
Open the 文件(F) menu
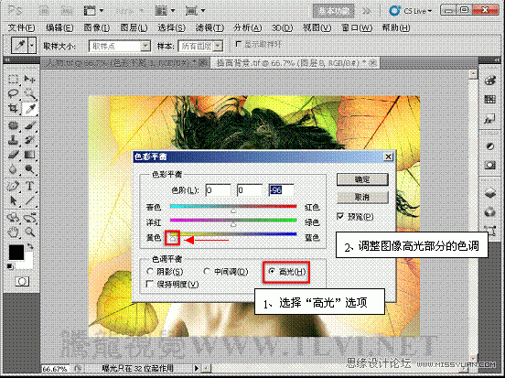point(21,27)
